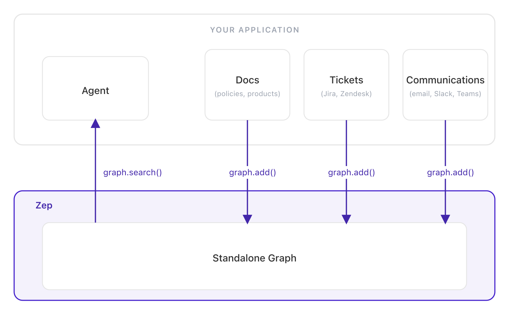
Task: Click the subtitle (Jira, Zendesk) under Tickets
Action: coord(346,94)
